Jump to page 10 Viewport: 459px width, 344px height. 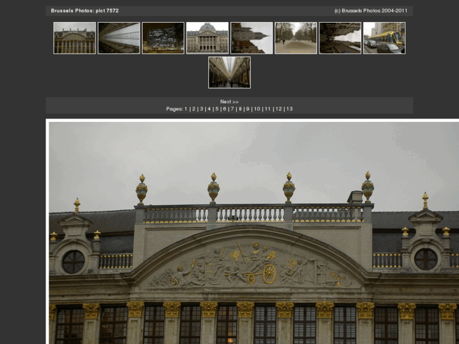(x=257, y=109)
